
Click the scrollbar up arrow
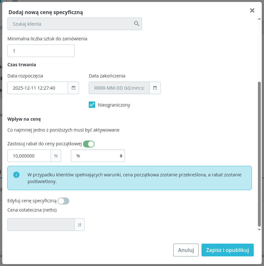pyautogui.click(x=259, y=19)
